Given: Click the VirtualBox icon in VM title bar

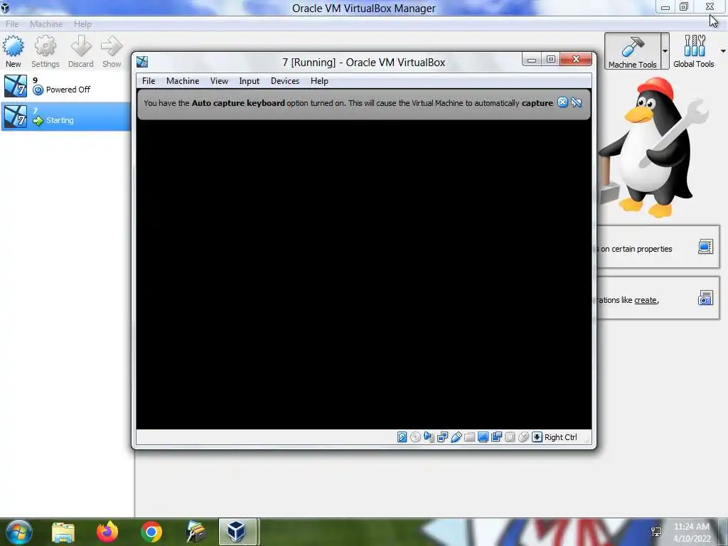Looking at the screenshot, I should click(x=142, y=62).
